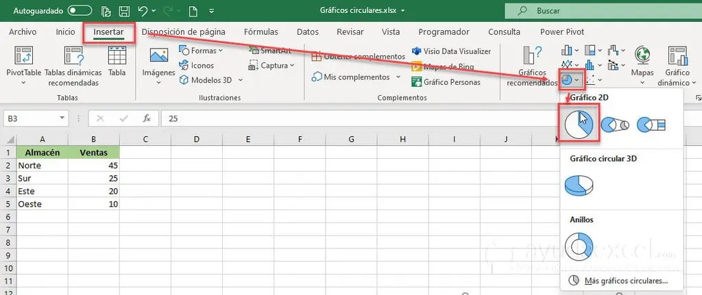Viewport: 702px width, 295px height.
Task: Switch to the Fórmulas tab
Action: pyautogui.click(x=261, y=32)
